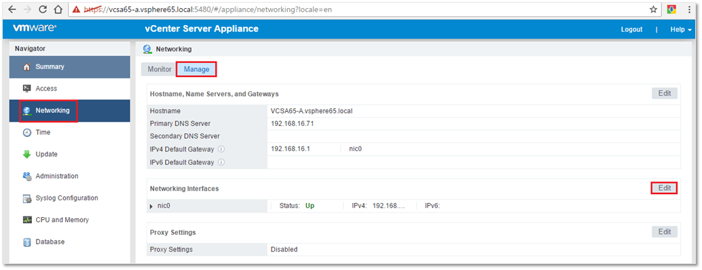The height and width of the screenshot is (270, 702).
Task: Click the VMware logo
Action: tap(35, 28)
